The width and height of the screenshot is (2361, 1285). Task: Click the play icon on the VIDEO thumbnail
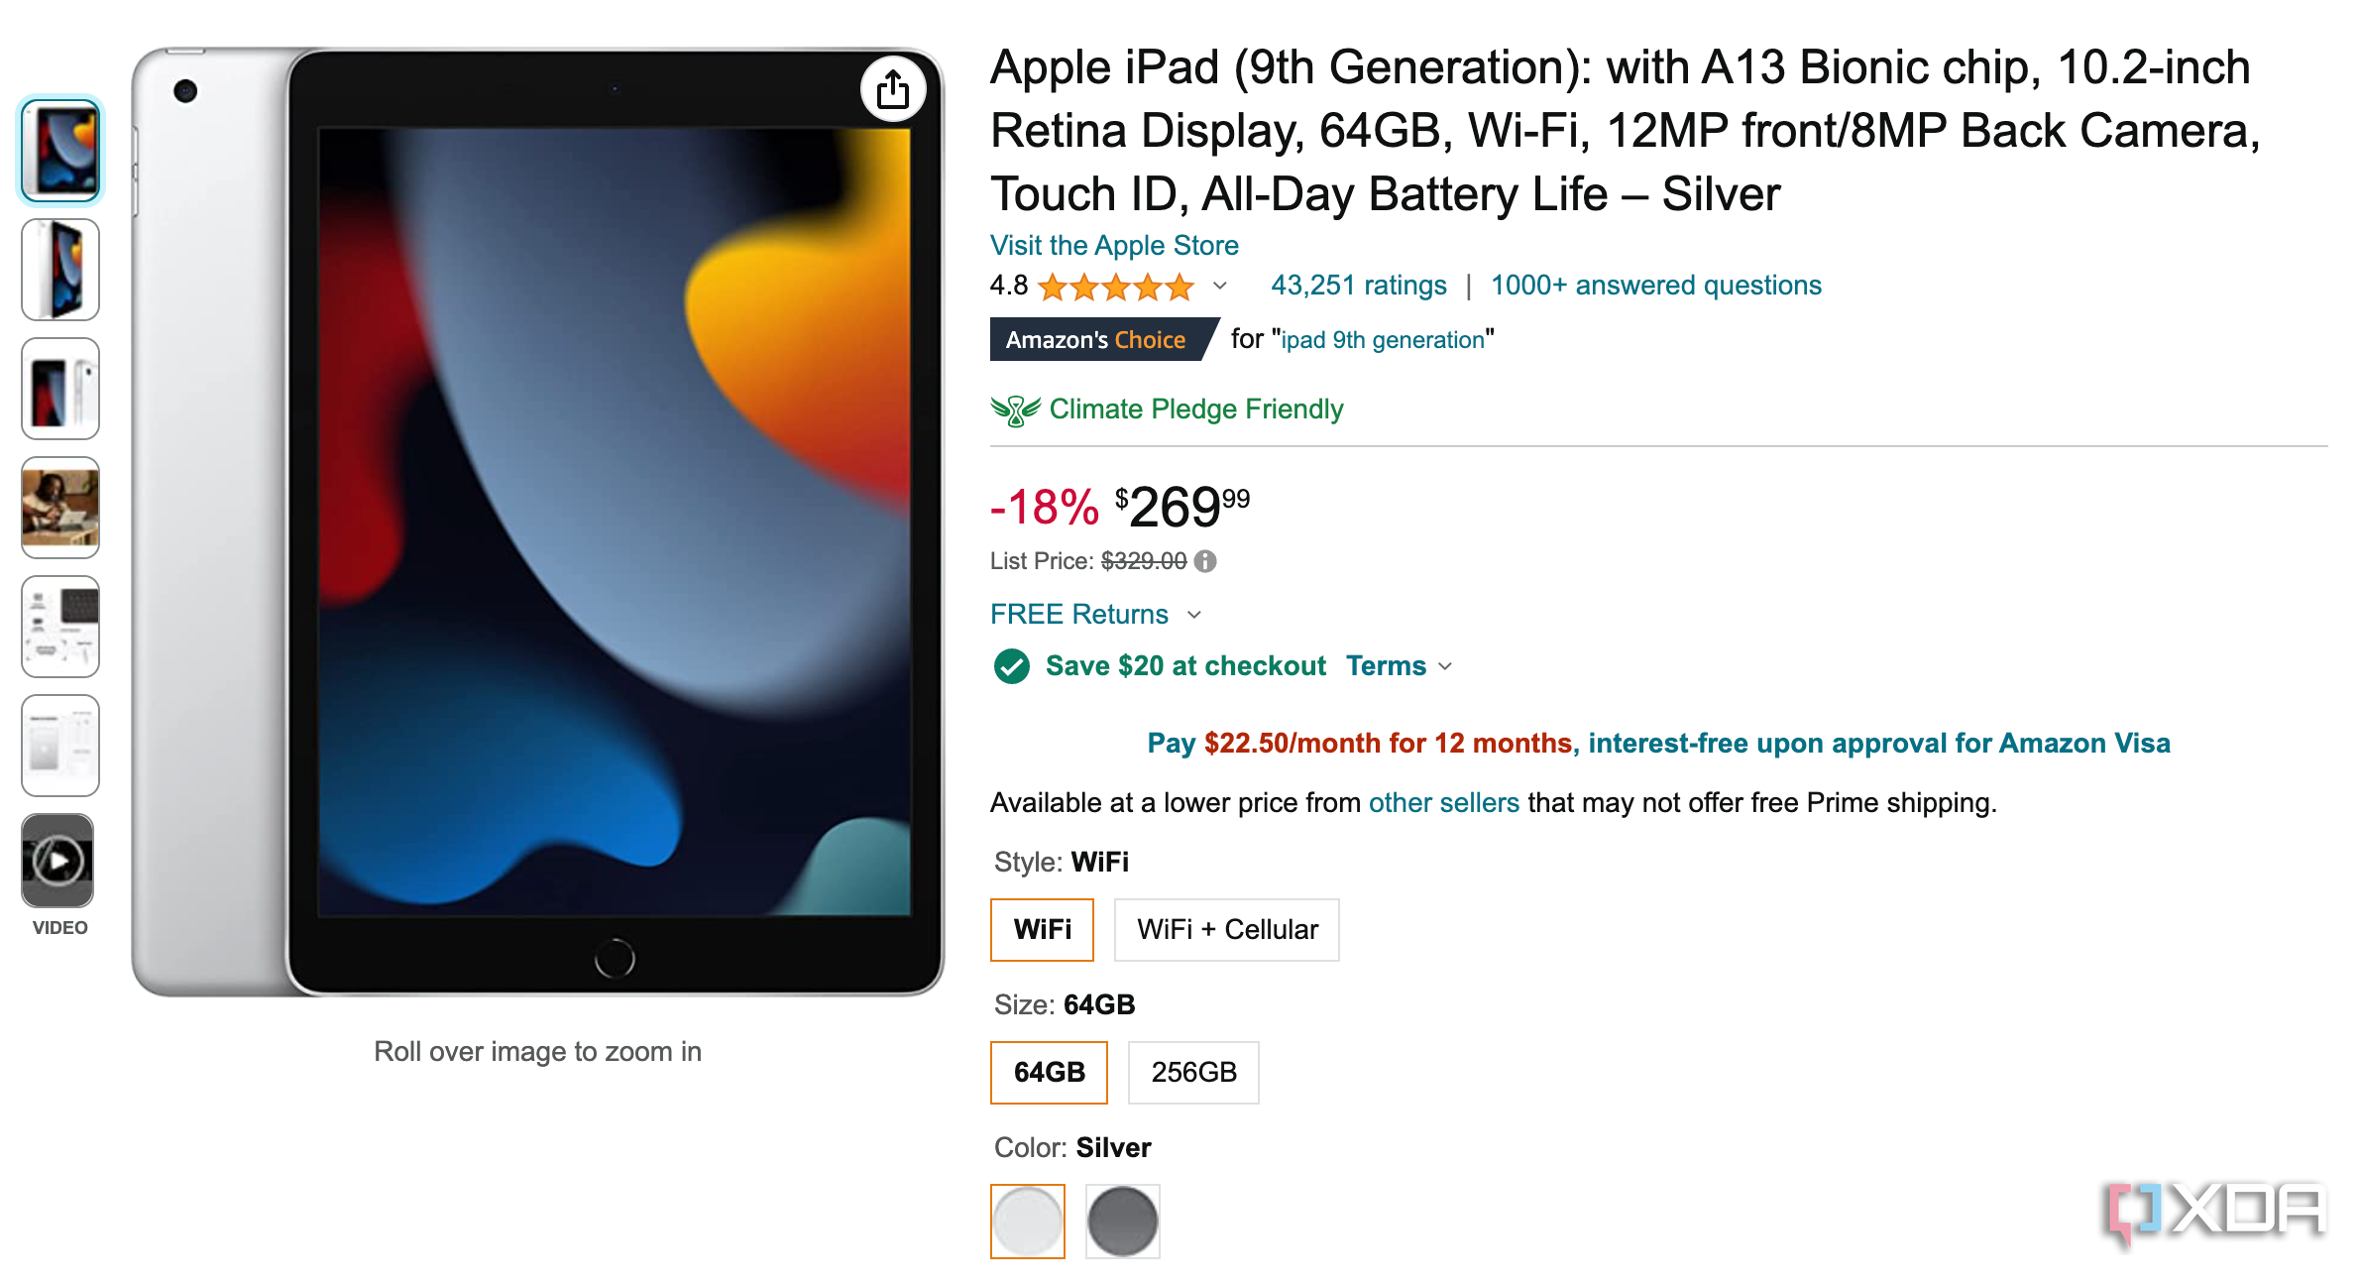click(x=58, y=861)
